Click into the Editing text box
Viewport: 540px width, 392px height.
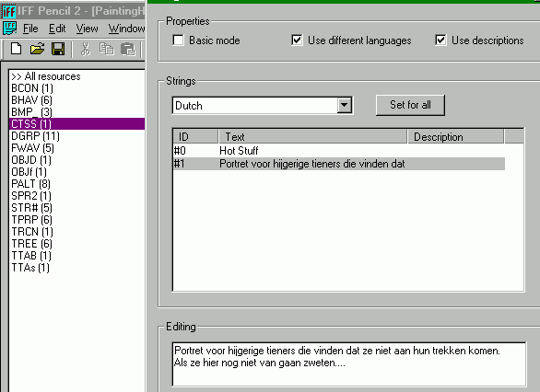coord(348,364)
